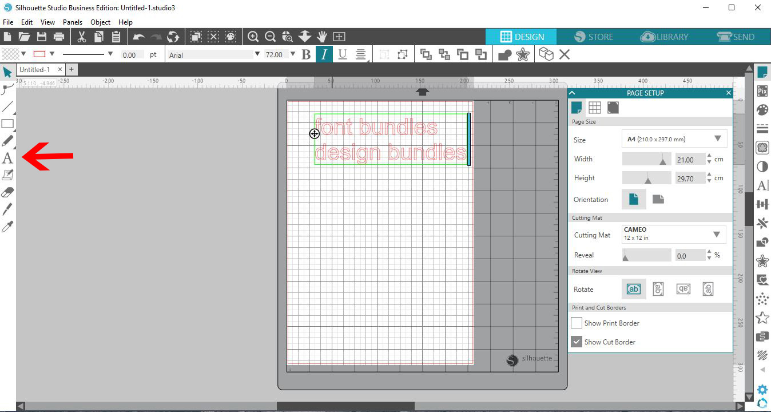Choose the Eraser tool
Viewport: 771px width, 412px height.
(7, 192)
